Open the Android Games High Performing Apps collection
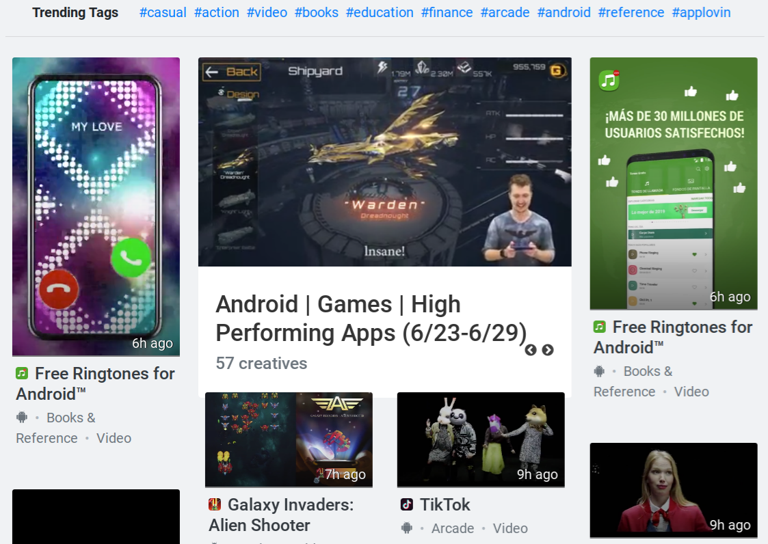The height and width of the screenshot is (544, 768). 371,318
